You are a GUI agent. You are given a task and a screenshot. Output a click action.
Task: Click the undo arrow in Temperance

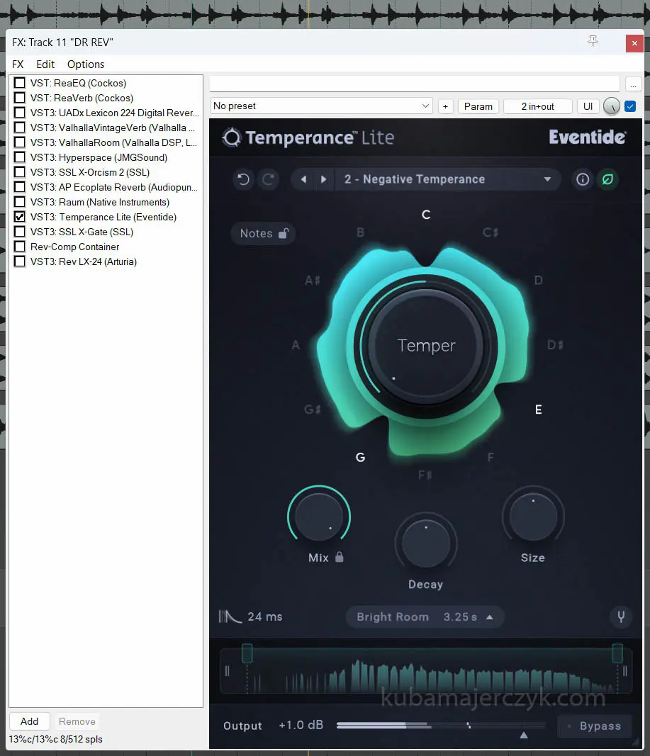tap(244, 179)
